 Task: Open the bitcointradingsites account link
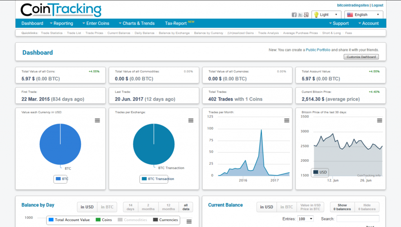point(353,5)
